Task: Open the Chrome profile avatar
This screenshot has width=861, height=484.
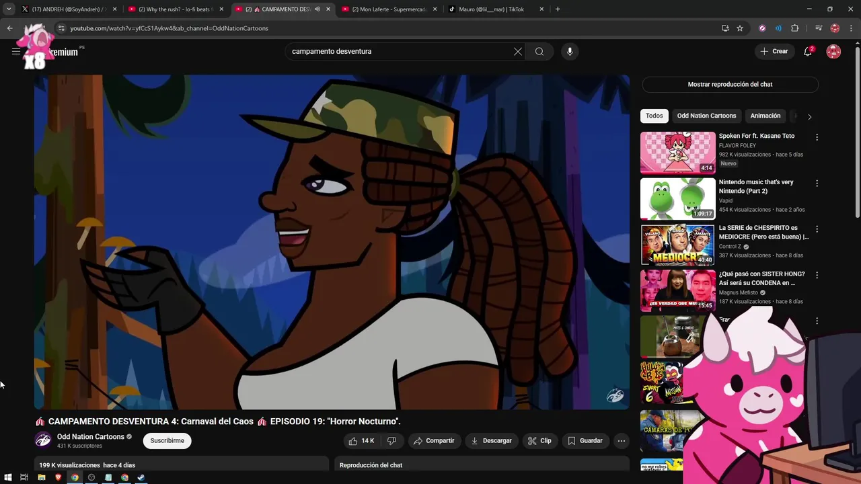Action: coord(835,28)
